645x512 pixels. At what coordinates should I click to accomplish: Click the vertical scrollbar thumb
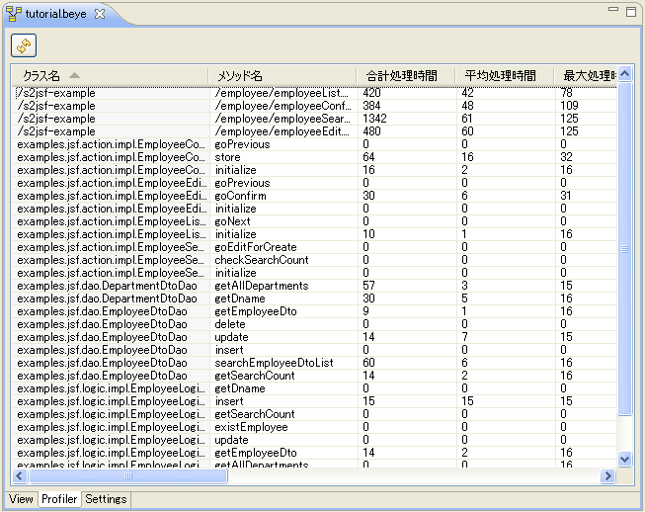point(624,249)
